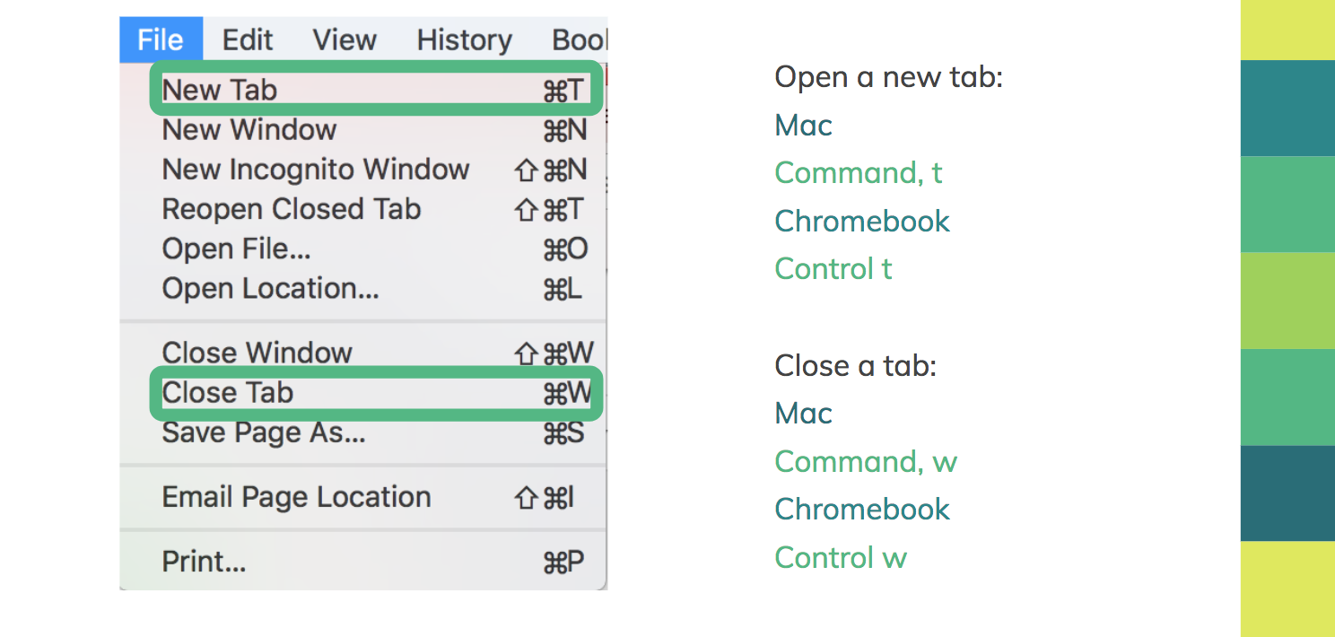Select New Tab from File menu
Image resolution: width=1335 pixels, height=637 pixels.
(x=220, y=90)
